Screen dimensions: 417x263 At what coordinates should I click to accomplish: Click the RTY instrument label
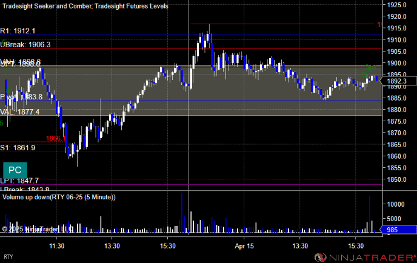[x=8, y=256]
